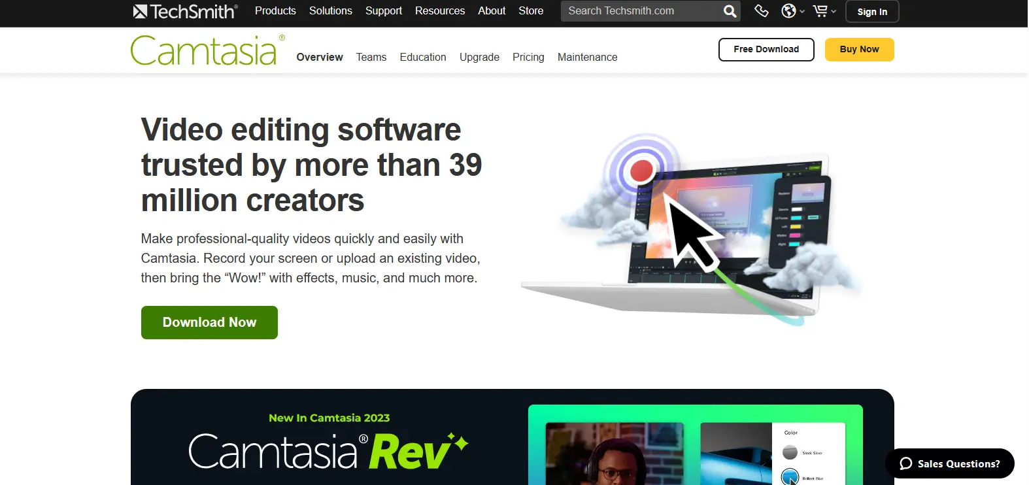Select the Education tab
1029x485 pixels.
point(423,57)
